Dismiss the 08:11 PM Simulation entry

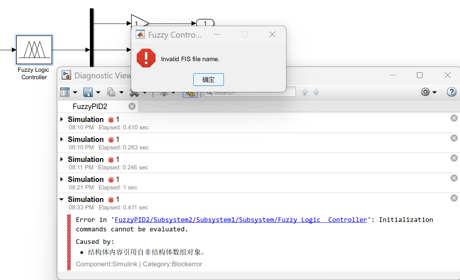tap(454, 158)
